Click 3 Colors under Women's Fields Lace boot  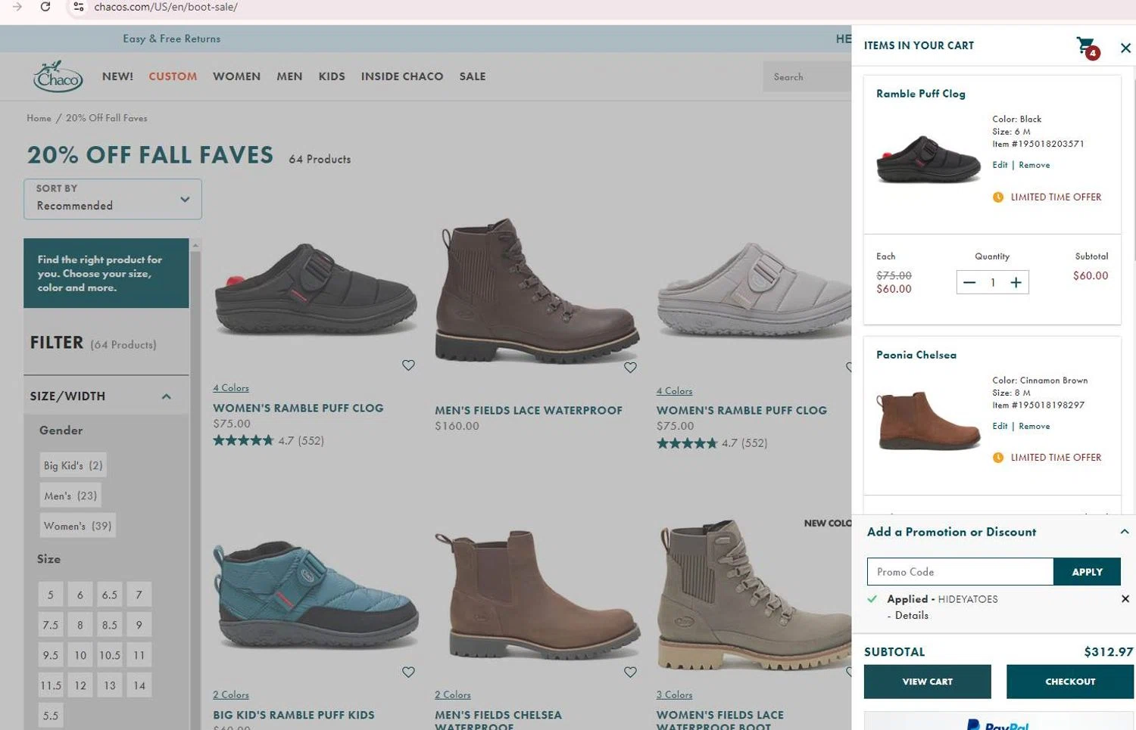(674, 694)
